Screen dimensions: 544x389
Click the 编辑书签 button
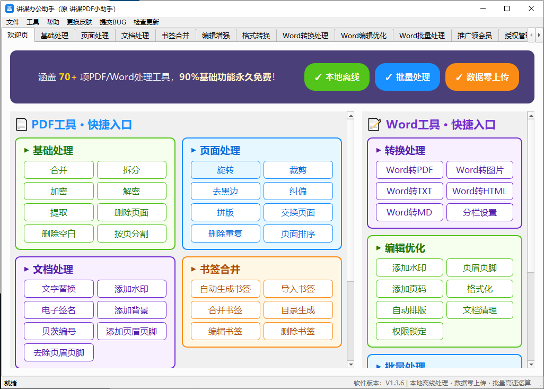[225, 331]
